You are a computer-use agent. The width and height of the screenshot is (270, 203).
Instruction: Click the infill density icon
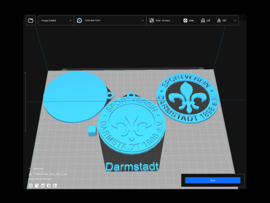click(185, 20)
